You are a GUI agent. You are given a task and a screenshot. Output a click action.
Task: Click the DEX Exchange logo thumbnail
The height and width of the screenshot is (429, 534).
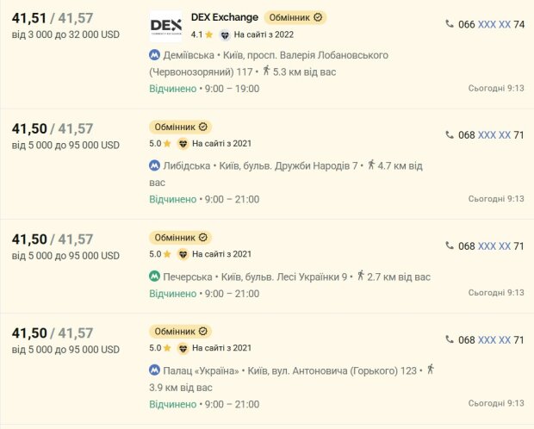(166, 26)
